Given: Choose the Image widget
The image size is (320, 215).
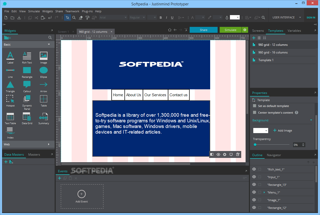Looking at the screenshot, I should point(44,58).
